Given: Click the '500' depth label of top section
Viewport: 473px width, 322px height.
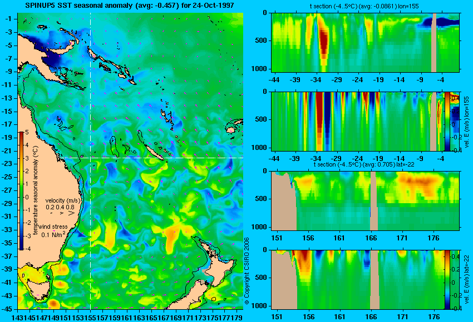Looking at the screenshot, I should tap(261, 41).
